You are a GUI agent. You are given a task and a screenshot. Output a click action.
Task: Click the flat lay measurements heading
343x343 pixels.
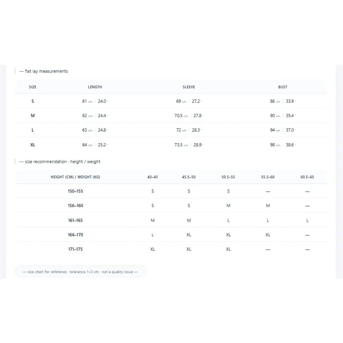coord(44,71)
